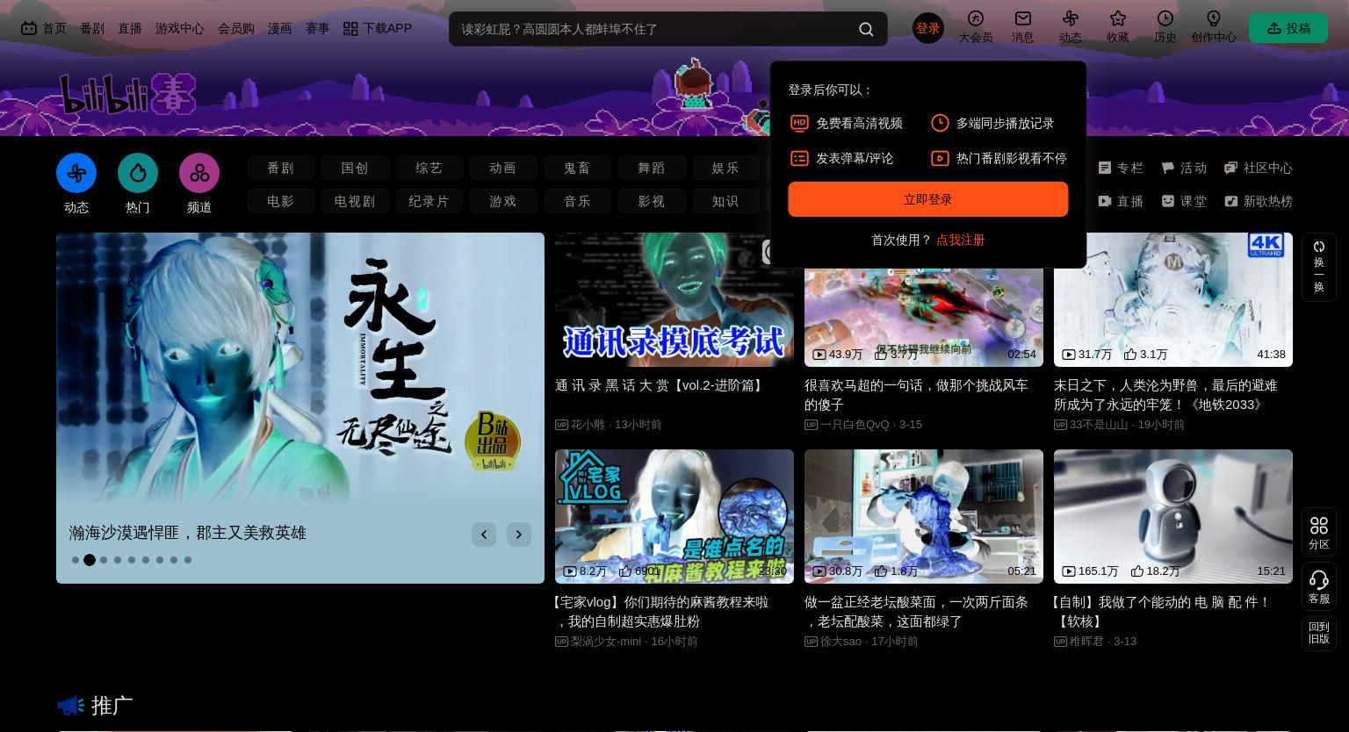Click the green 投稿 upload button
The image size is (1349, 732).
(x=1288, y=29)
